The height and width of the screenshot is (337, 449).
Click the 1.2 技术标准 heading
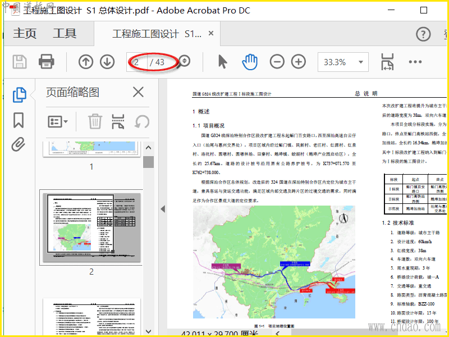coord(398,222)
